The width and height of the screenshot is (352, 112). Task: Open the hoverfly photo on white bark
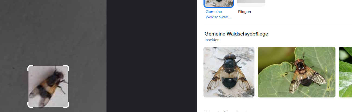click(229, 72)
